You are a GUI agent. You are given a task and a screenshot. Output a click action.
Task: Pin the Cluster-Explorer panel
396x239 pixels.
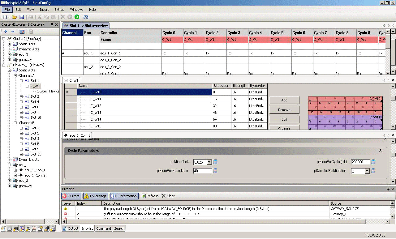[52, 24]
